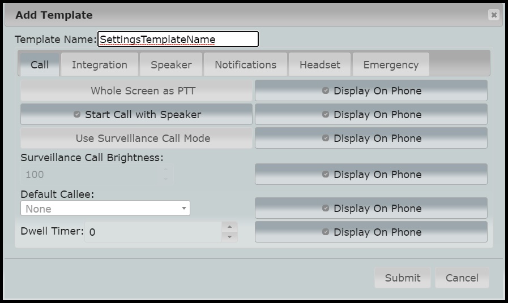This screenshot has width=508, height=303.
Task: Open the Emergency tab
Action: (391, 64)
